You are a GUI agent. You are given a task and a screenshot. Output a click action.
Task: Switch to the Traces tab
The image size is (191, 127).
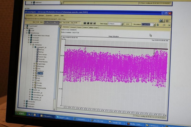click(79, 27)
